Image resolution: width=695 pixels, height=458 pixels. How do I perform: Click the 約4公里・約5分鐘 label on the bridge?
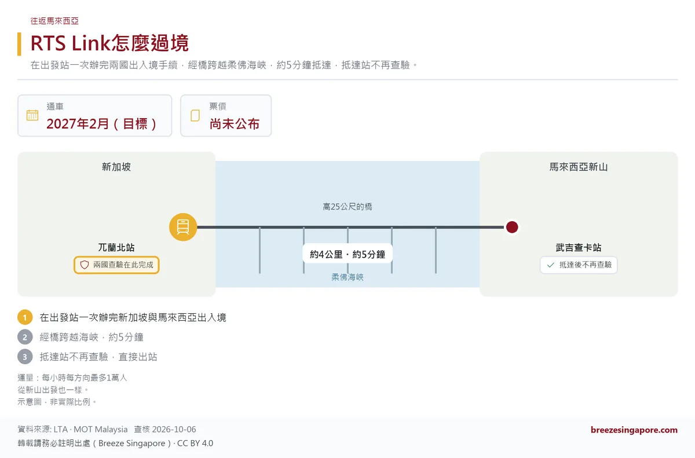348,254
